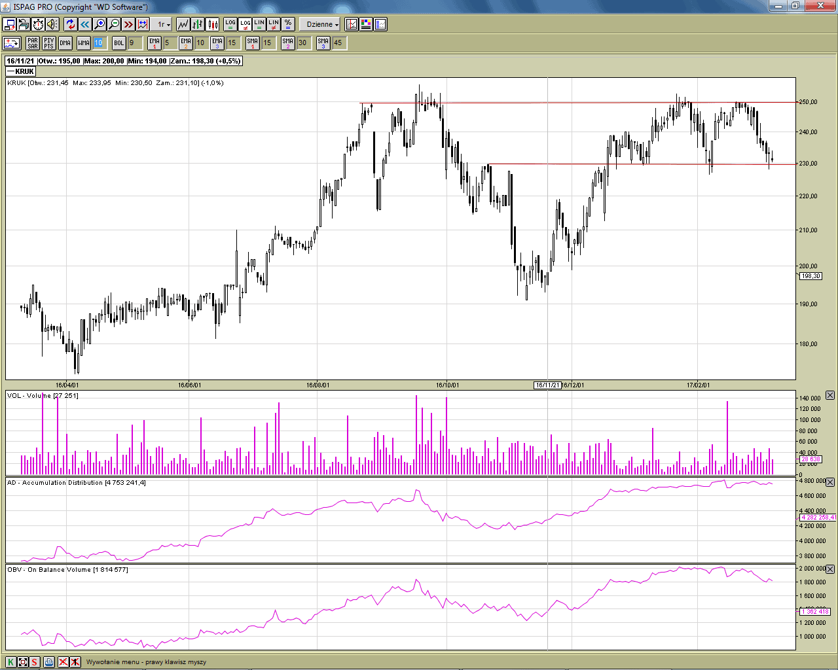The image size is (838, 670).
Task: Click the print icon in status bar
Action: coord(49,662)
